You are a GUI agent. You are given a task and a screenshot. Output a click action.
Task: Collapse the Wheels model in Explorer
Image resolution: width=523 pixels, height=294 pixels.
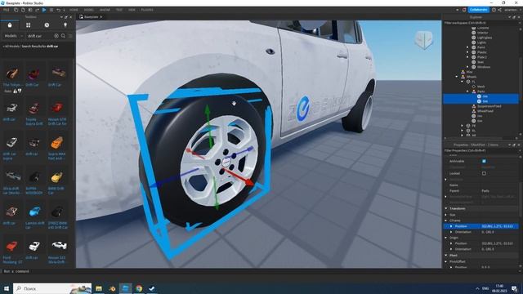pos(457,77)
